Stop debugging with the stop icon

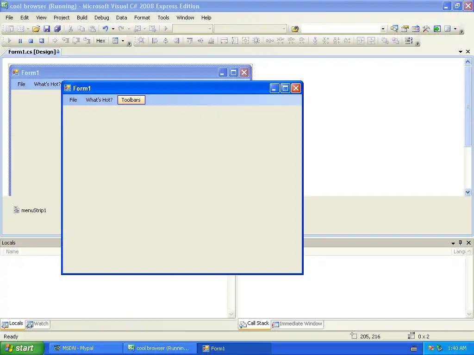pos(31,41)
